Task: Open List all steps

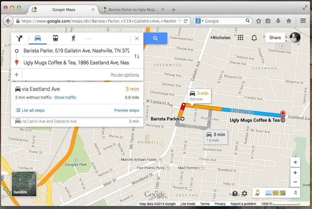Action: [30, 110]
